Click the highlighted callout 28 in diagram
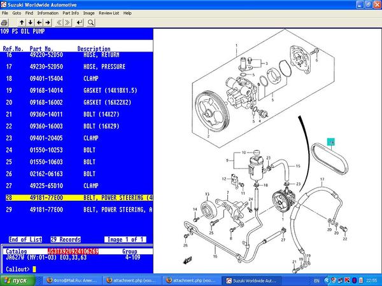This screenshot has width=382, height=286. click(x=331, y=142)
